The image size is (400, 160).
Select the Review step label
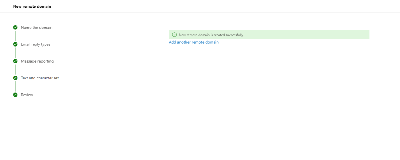pos(27,95)
